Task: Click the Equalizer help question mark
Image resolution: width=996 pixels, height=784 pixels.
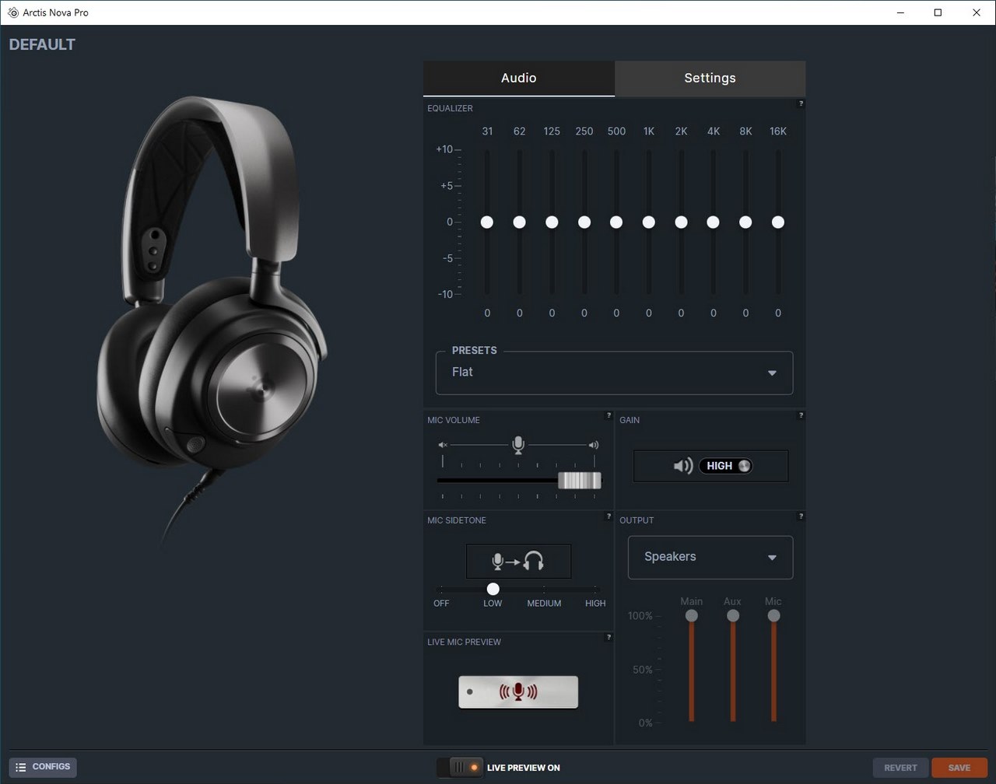Action: (x=801, y=103)
